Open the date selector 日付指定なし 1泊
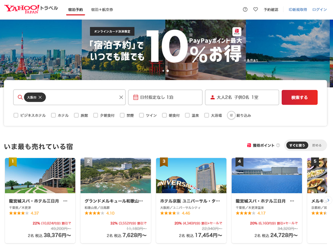This screenshot has height=249, width=333. pyautogui.click(x=165, y=97)
